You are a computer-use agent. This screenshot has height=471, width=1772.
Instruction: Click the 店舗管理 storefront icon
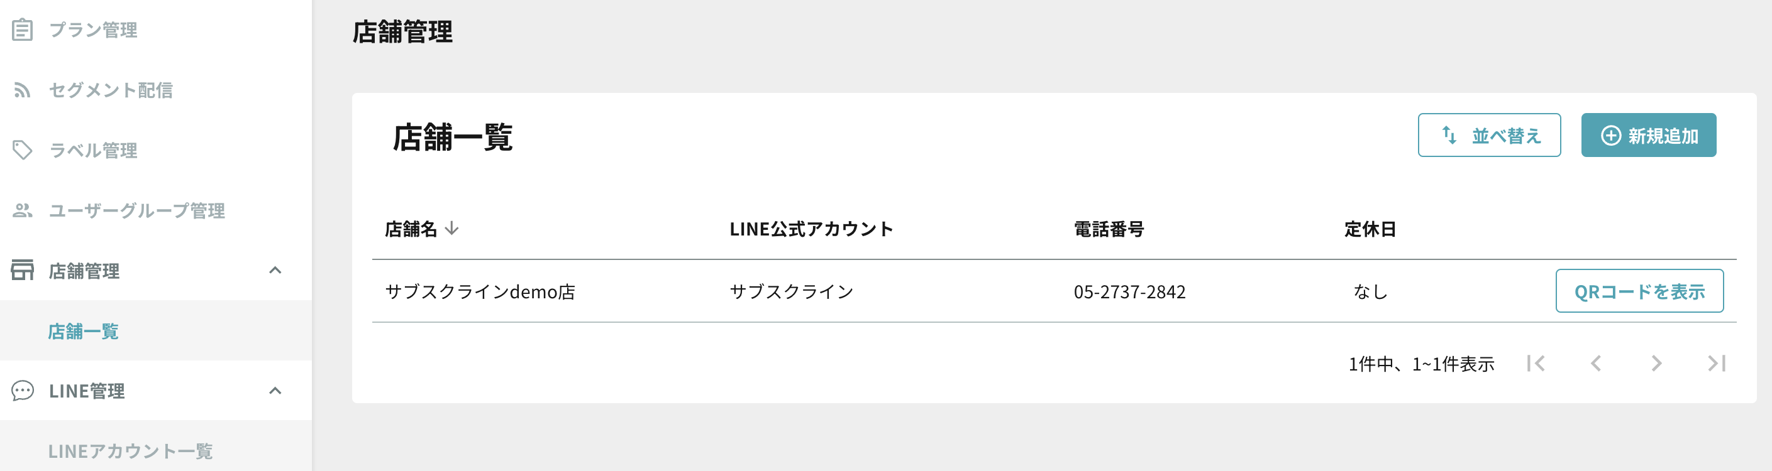click(x=22, y=271)
